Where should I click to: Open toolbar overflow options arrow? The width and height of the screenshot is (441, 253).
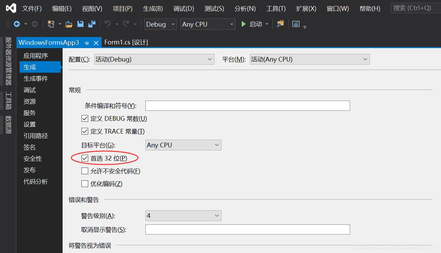(x=305, y=27)
